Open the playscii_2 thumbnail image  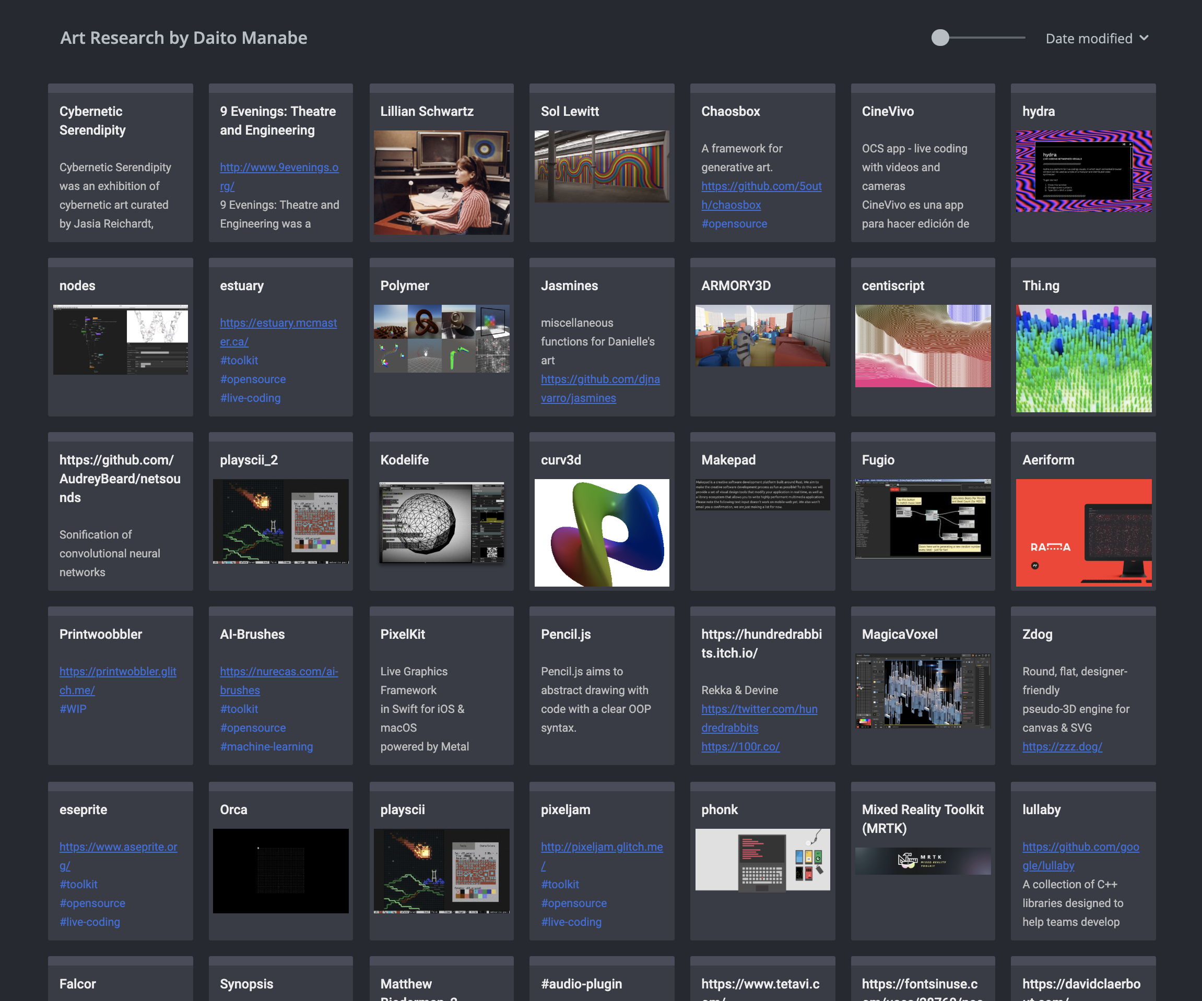click(280, 522)
